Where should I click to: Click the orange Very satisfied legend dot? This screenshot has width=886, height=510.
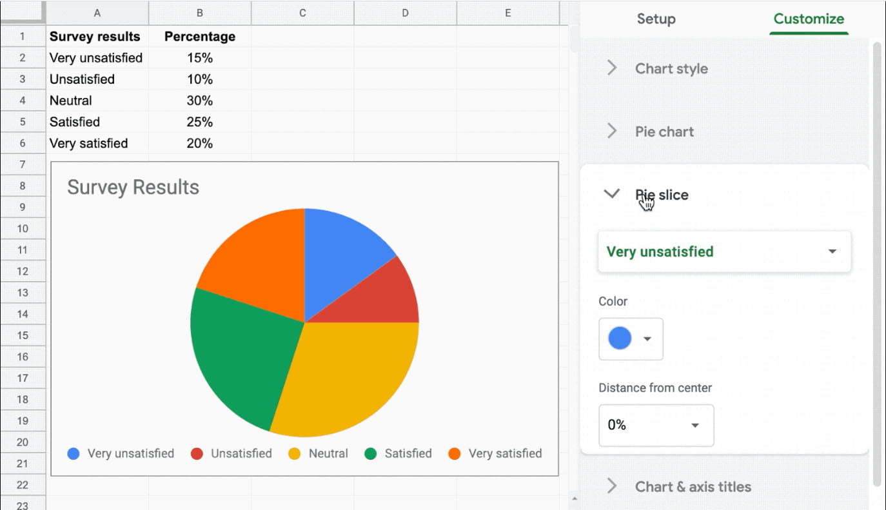455,453
